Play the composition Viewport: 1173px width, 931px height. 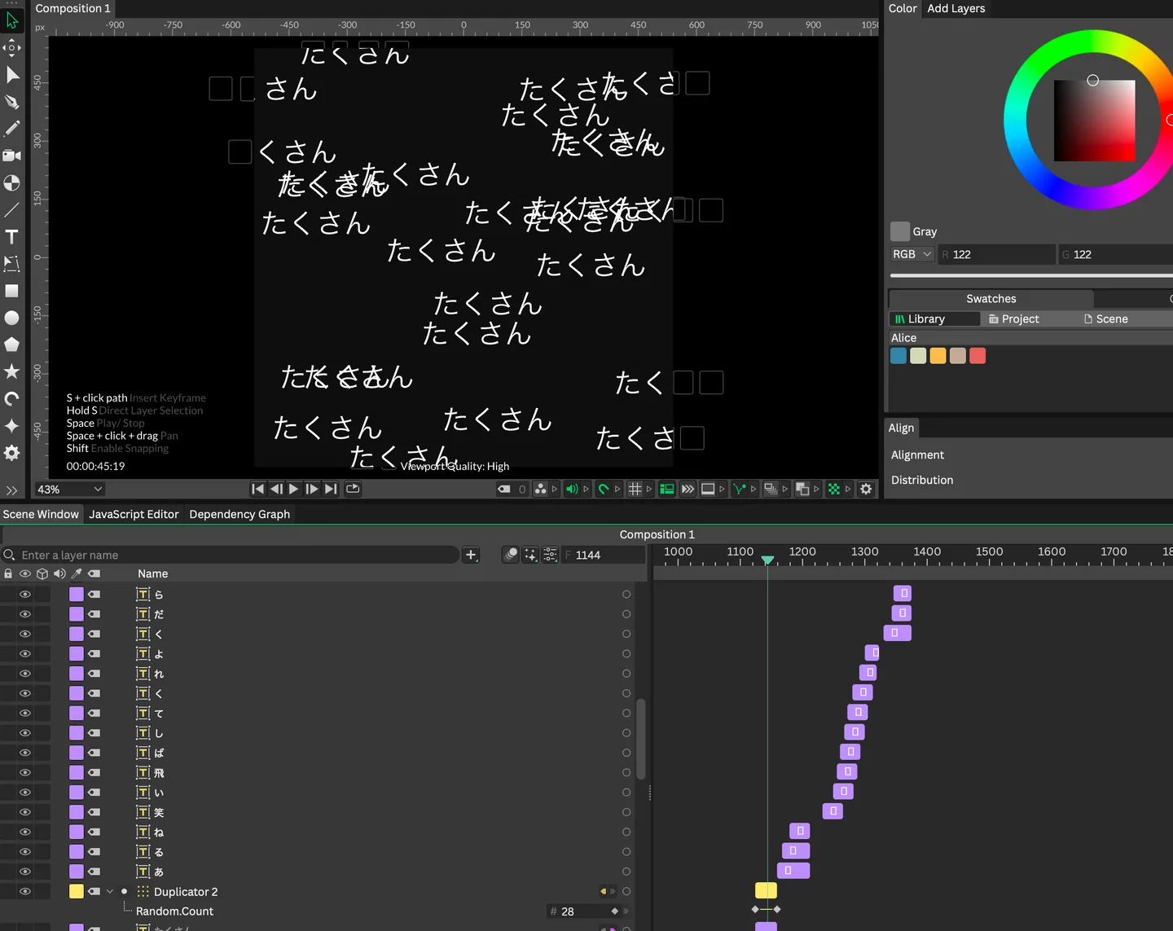(x=293, y=489)
